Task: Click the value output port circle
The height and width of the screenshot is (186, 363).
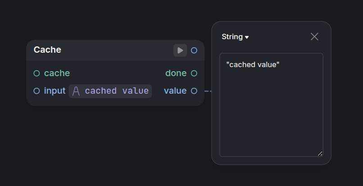Action: (194, 91)
